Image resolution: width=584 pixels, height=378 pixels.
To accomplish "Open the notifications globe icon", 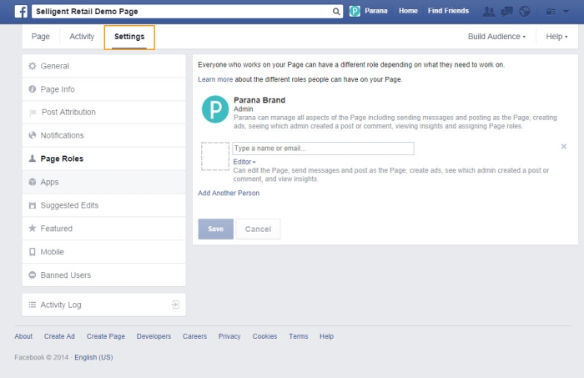I will point(524,12).
